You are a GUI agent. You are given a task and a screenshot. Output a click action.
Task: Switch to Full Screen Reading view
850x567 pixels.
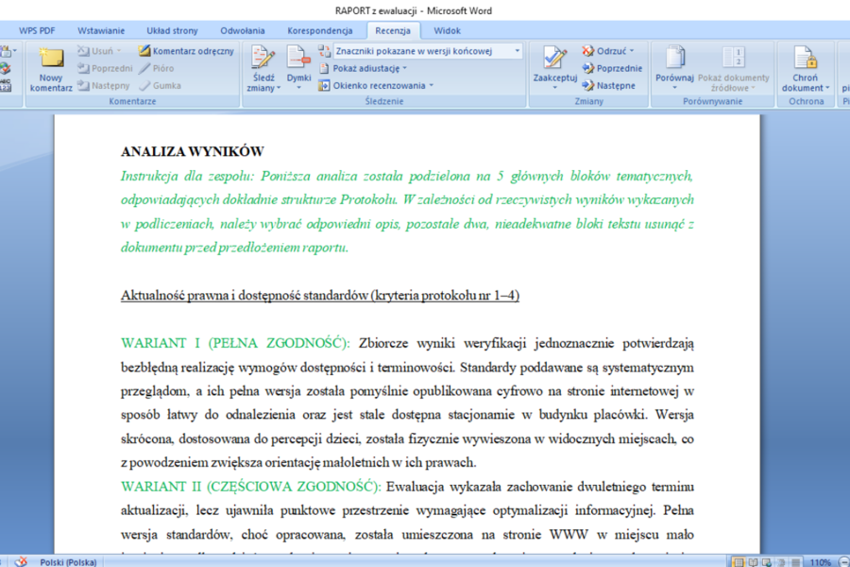coord(753,562)
